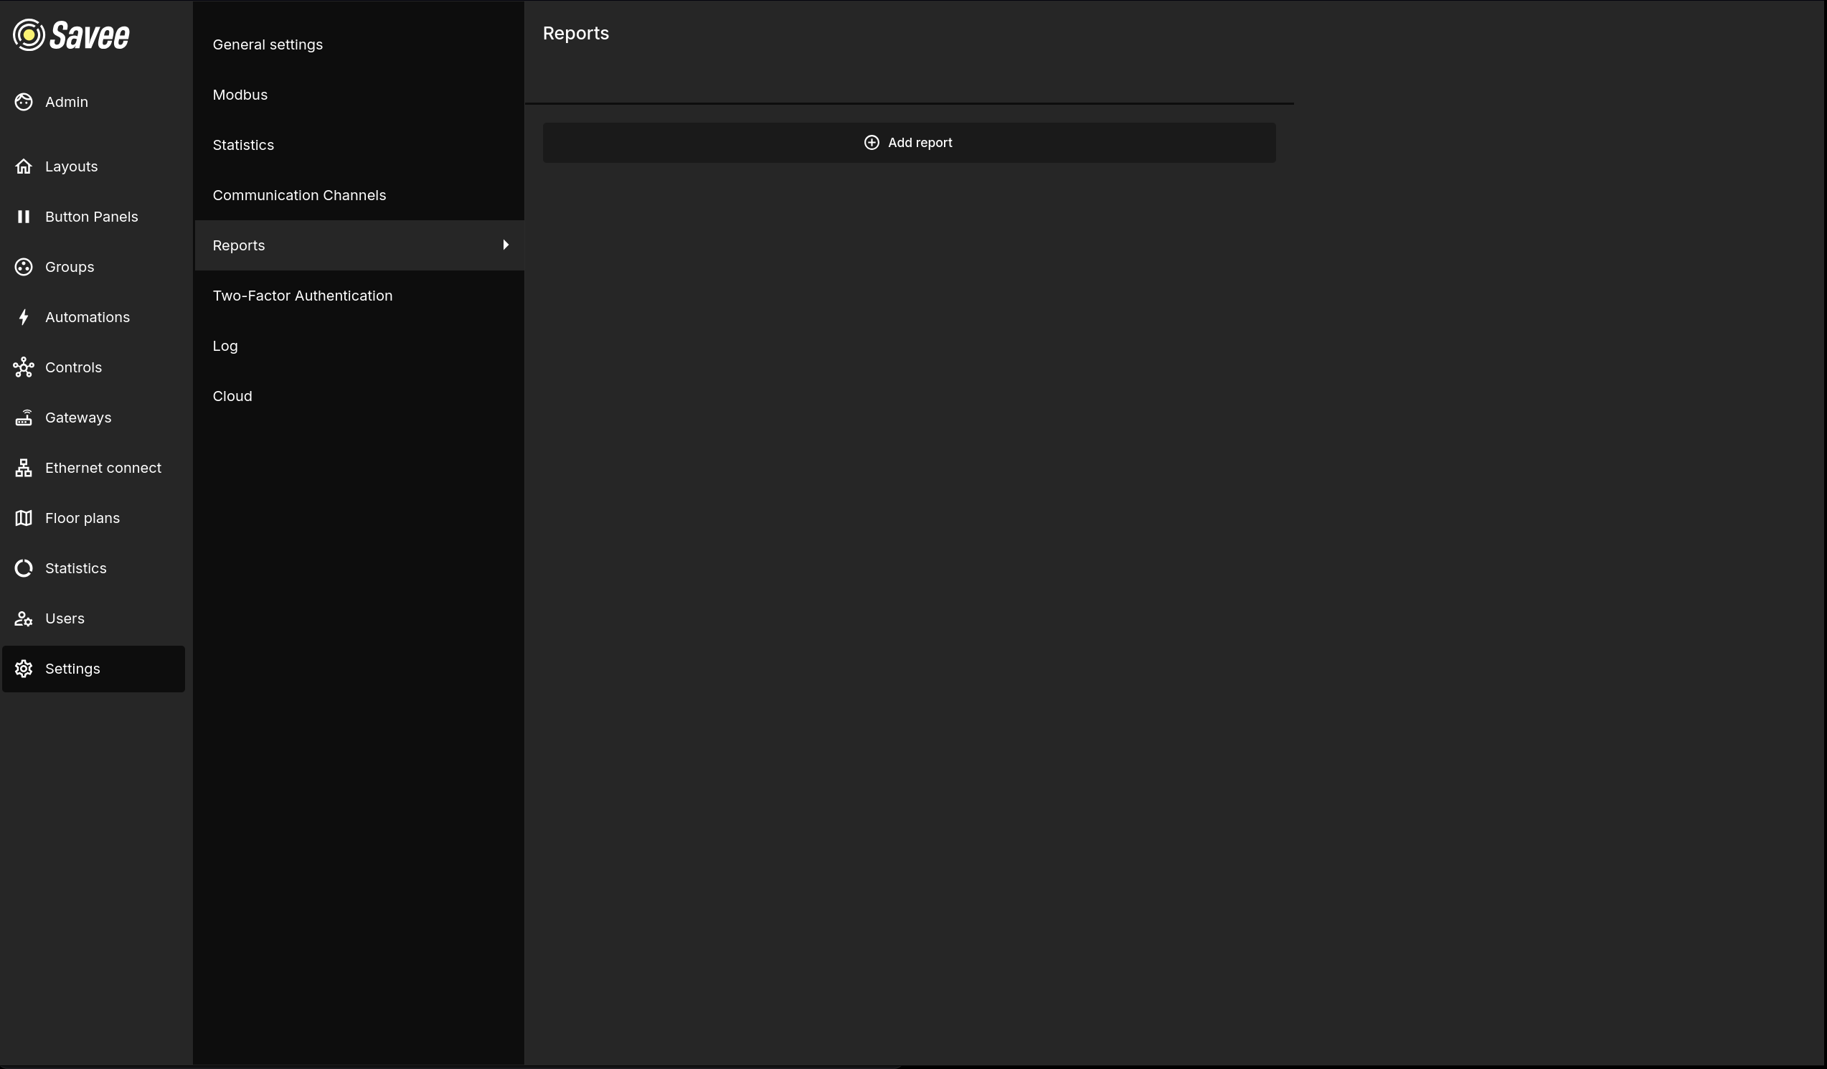Viewport: 1827px width, 1069px height.
Task: Click the Button Panels icon
Action: [x=23, y=217]
